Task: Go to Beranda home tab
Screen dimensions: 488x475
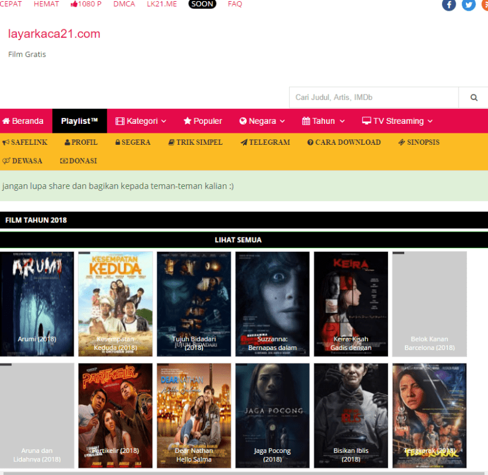Action: tap(23, 121)
